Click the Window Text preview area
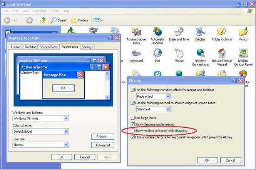Screen dimensions: 256x170 point(29,73)
